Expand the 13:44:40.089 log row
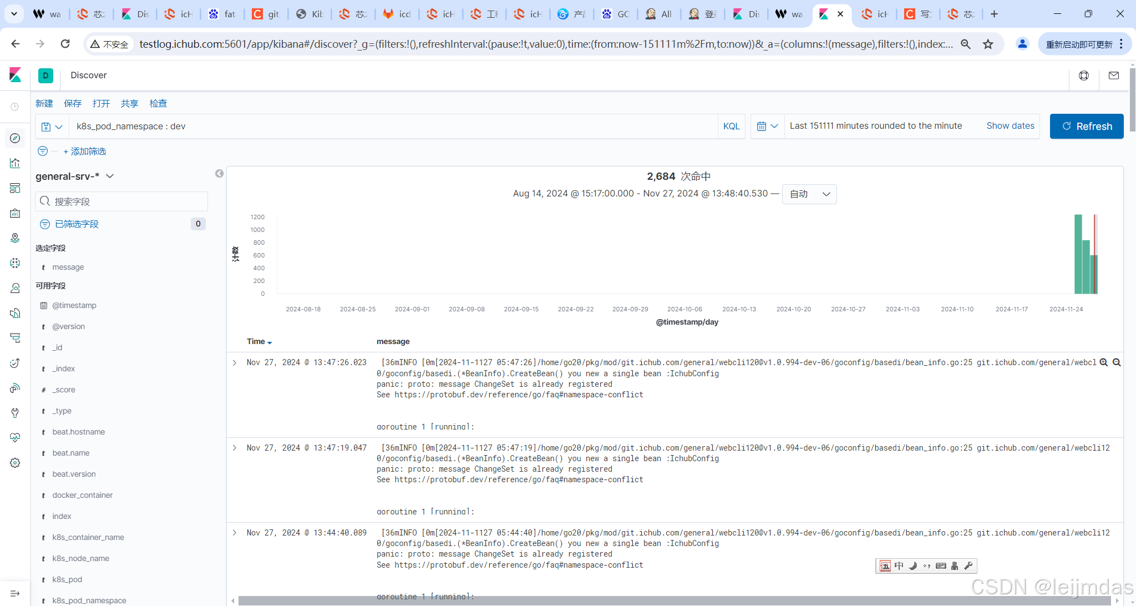1136x606 pixels. coord(235,532)
